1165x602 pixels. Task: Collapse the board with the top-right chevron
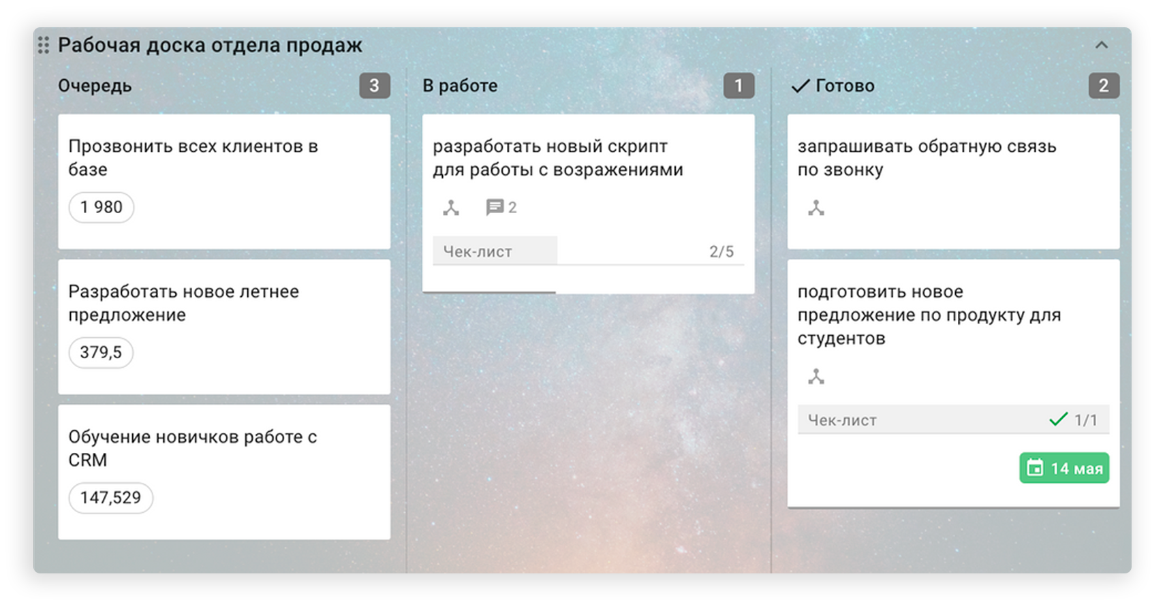[x=1102, y=45]
